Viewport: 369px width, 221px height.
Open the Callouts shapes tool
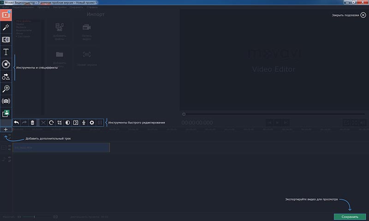pos(6,77)
